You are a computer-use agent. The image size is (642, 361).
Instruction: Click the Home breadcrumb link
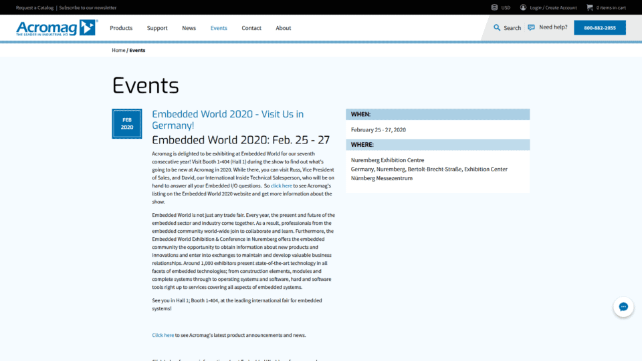tap(118, 50)
